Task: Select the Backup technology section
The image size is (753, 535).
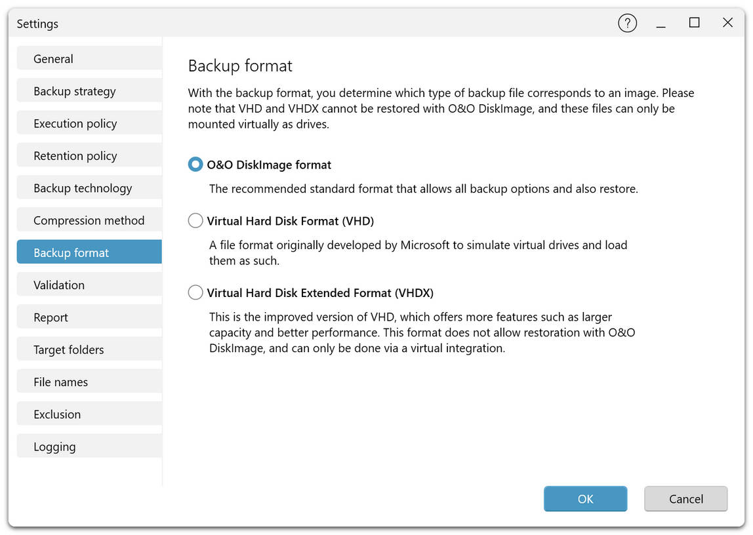Action: click(89, 188)
